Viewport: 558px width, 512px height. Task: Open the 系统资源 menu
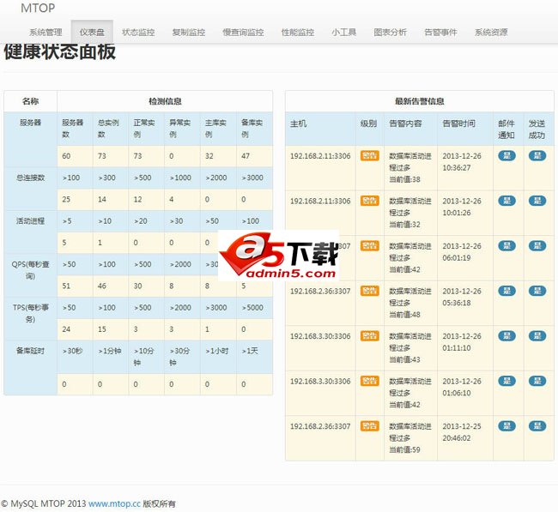point(491,33)
